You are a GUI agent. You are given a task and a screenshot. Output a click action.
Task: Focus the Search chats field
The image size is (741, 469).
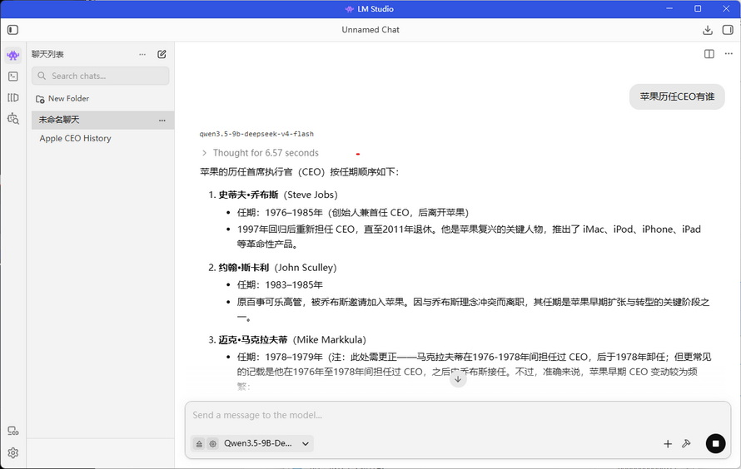(100, 76)
